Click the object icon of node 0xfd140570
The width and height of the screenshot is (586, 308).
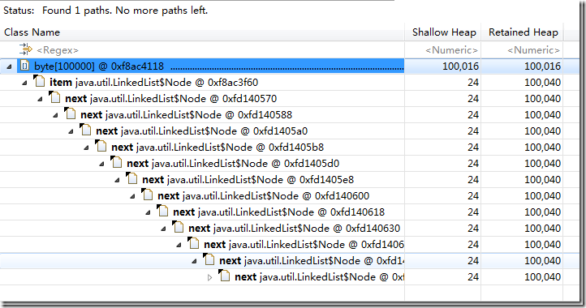point(54,97)
